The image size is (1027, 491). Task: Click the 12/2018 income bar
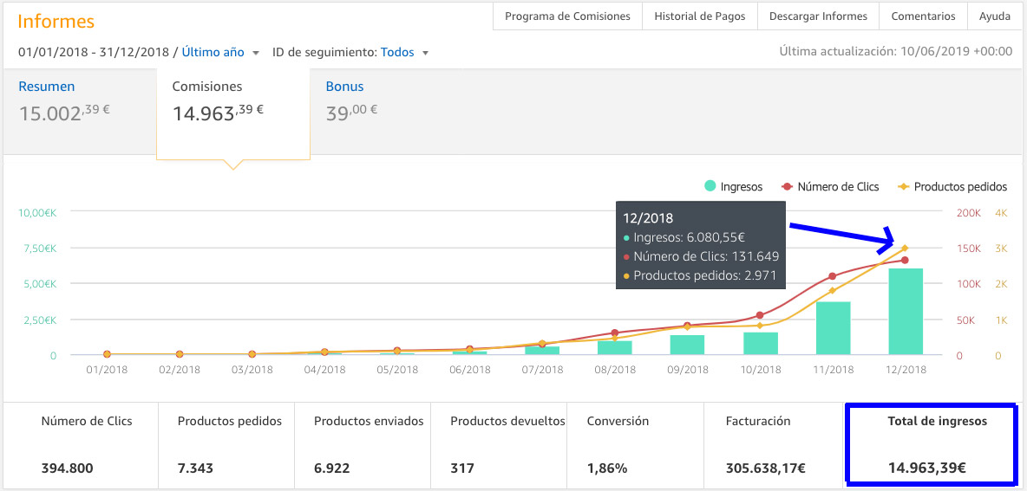point(906,311)
